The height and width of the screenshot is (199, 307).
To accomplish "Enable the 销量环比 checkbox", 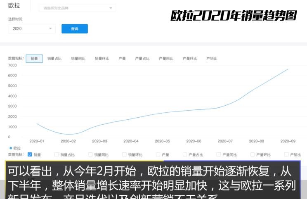I will click(124, 154).
